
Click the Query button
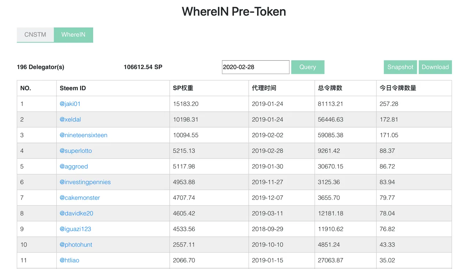coord(307,67)
